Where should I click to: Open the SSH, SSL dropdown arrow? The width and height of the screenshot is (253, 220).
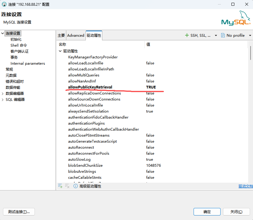216,36
